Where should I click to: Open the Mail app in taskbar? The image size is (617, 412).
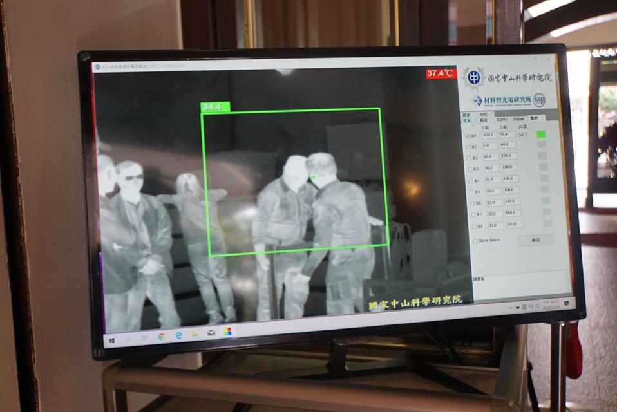pyautogui.click(x=211, y=333)
